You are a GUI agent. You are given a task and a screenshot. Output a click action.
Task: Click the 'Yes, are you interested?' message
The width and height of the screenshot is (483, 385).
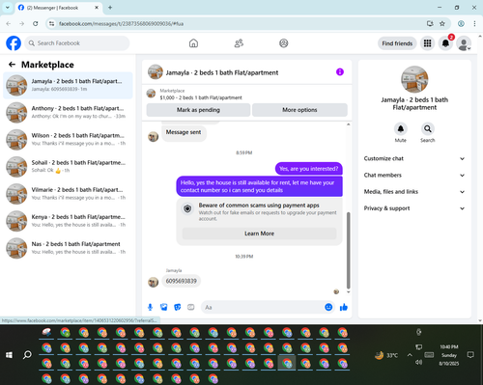[308, 169]
